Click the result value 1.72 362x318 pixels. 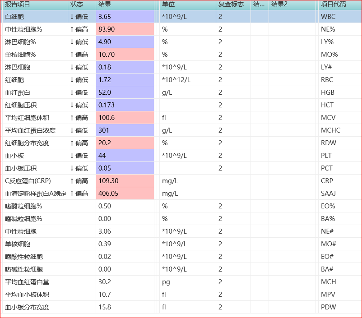point(105,80)
